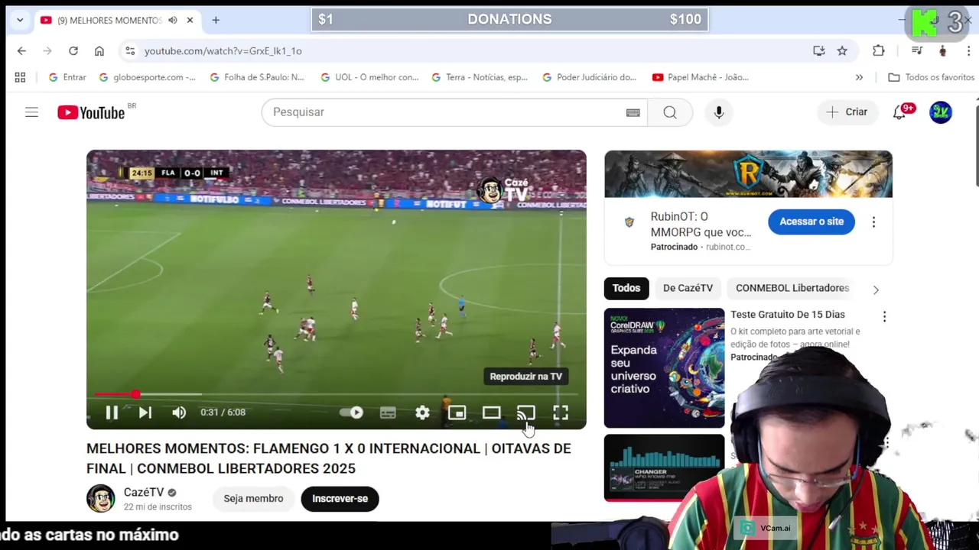979x550 pixels.
Task: Reload the current page
Action: [x=73, y=50]
